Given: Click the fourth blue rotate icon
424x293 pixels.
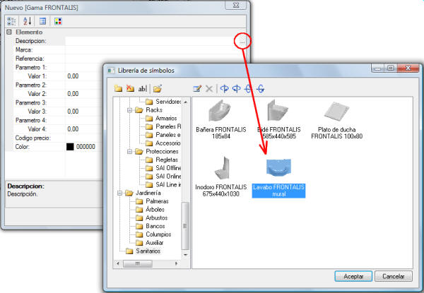Looking at the screenshot, I should pyautogui.click(x=261, y=88).
